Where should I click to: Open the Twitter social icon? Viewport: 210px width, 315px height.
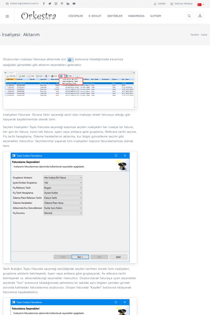click(50, 4)
